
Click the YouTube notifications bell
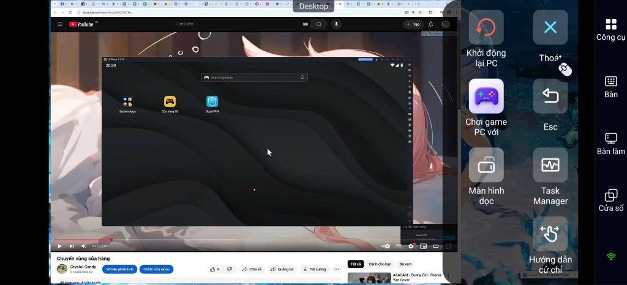[430, 24]
